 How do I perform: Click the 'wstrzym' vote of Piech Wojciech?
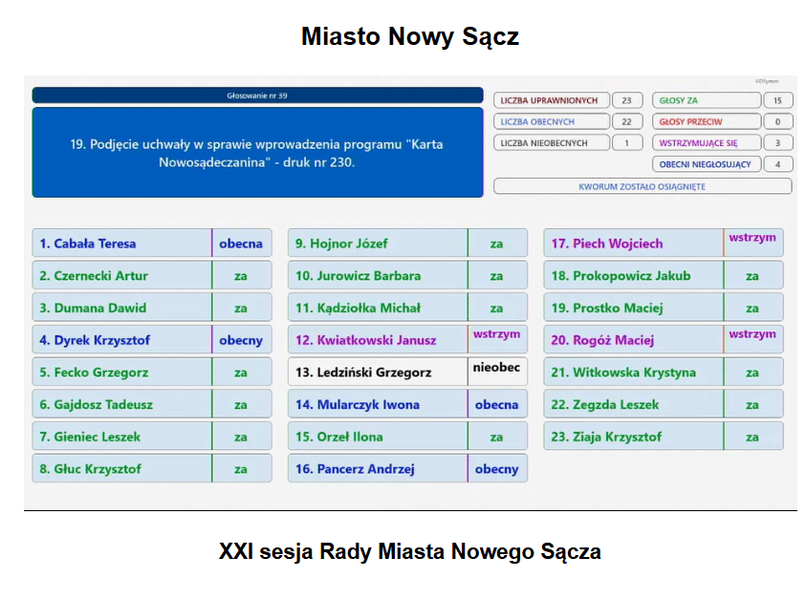(x=752, y=238)
